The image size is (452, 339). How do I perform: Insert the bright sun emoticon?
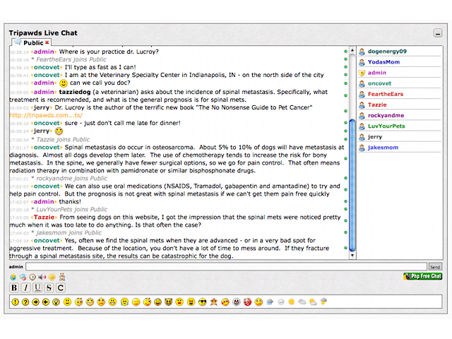click(292, 302)
